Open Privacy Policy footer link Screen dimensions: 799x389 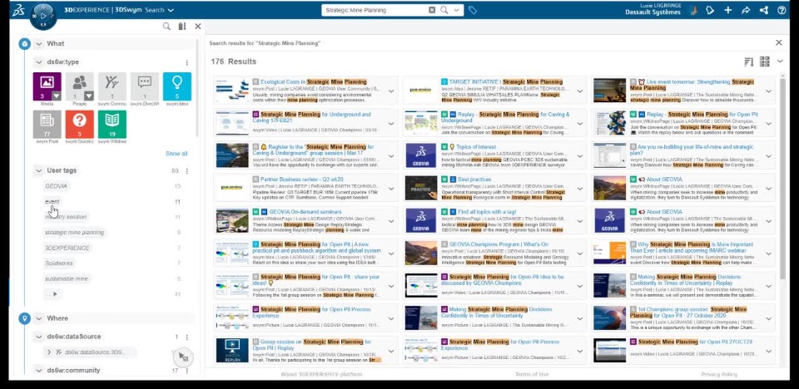pyautogui.click(x=719, y=375)
